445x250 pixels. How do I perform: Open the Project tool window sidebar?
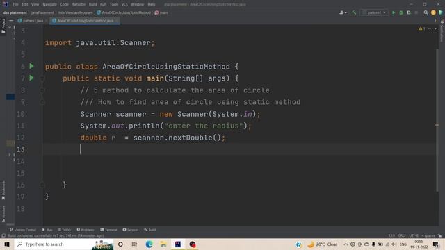pos(3,26)
